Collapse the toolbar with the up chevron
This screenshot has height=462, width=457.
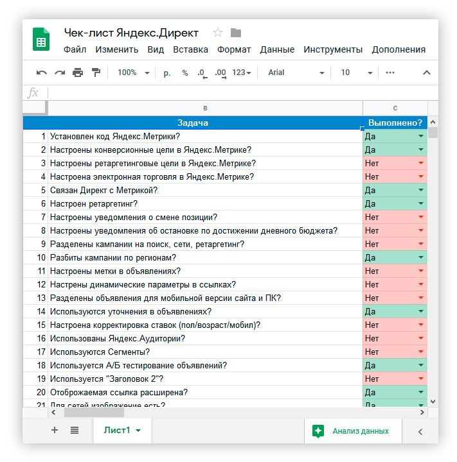pos(426,73)
